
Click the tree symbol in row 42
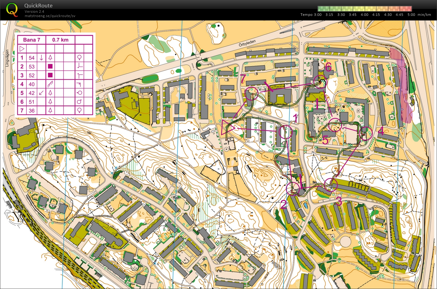click(x=50, y=93)
